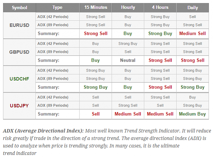Click the ADX (Average Directional Index) heading text
This screenshot has height=158, width=213.
coord(43,131)
